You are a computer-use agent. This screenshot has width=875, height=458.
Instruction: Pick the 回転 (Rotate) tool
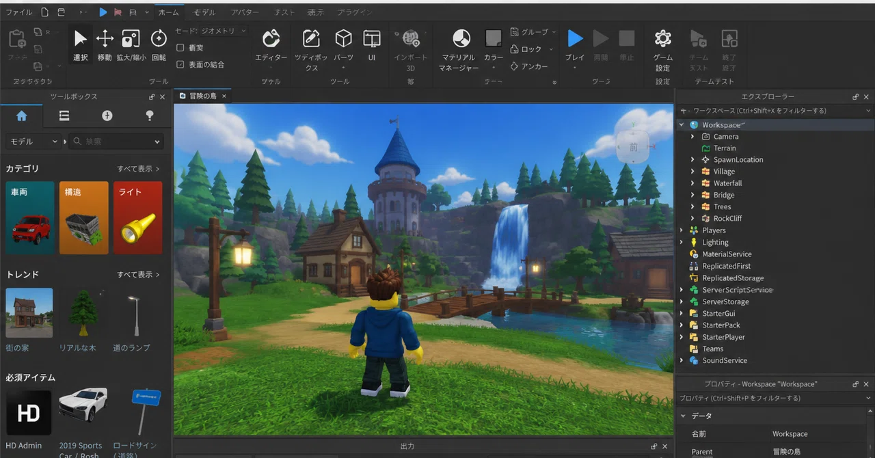pos(159,45)
